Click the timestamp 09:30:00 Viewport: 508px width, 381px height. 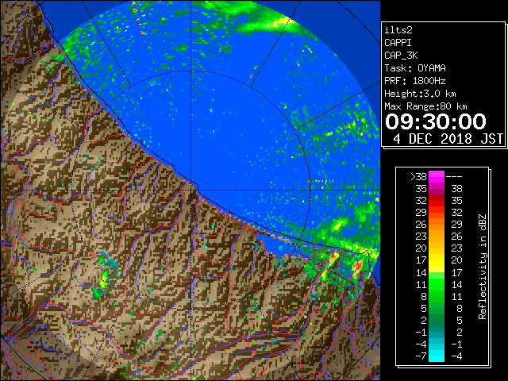[x=436, y=121]
